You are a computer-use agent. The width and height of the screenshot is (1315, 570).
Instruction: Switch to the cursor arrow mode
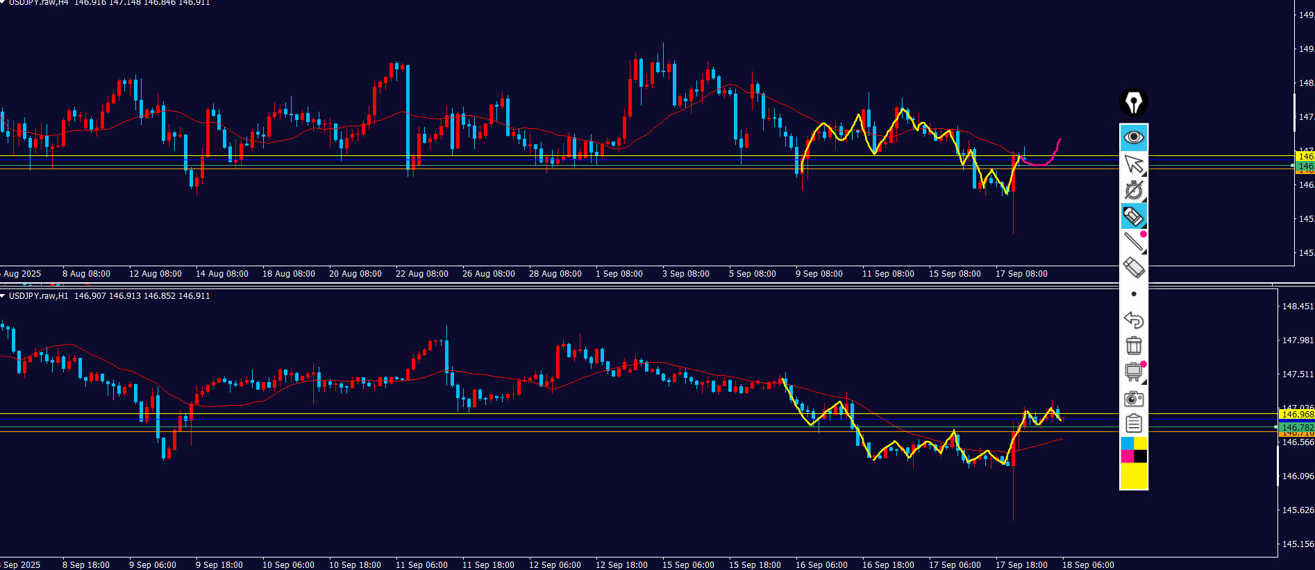(1133, 164)
